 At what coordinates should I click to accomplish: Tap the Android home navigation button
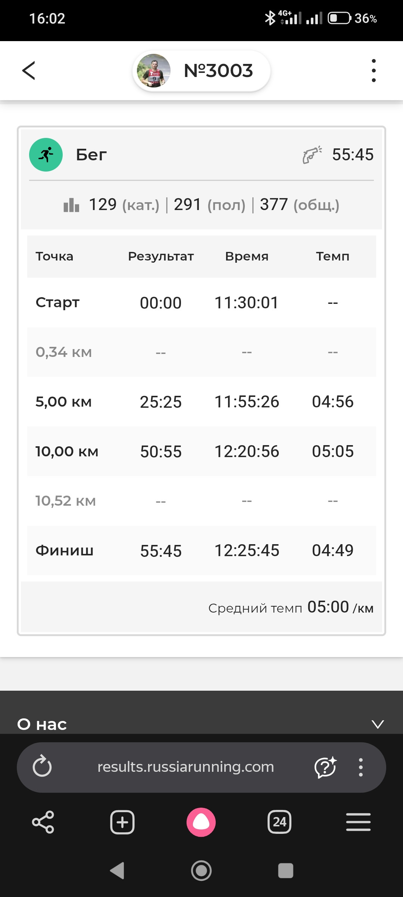(x=201, y=871)
